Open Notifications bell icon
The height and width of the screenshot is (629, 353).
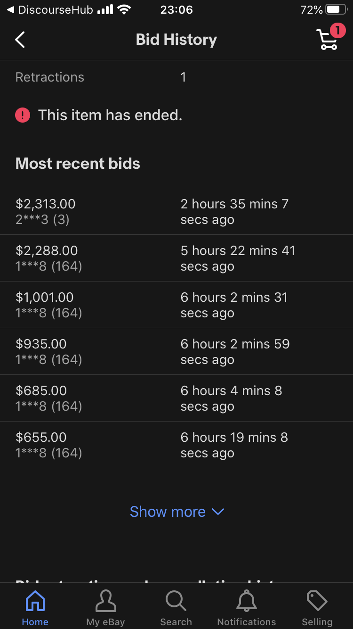pos(247,601)
